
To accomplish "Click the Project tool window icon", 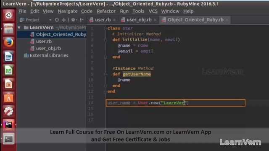I will (22, 20).
